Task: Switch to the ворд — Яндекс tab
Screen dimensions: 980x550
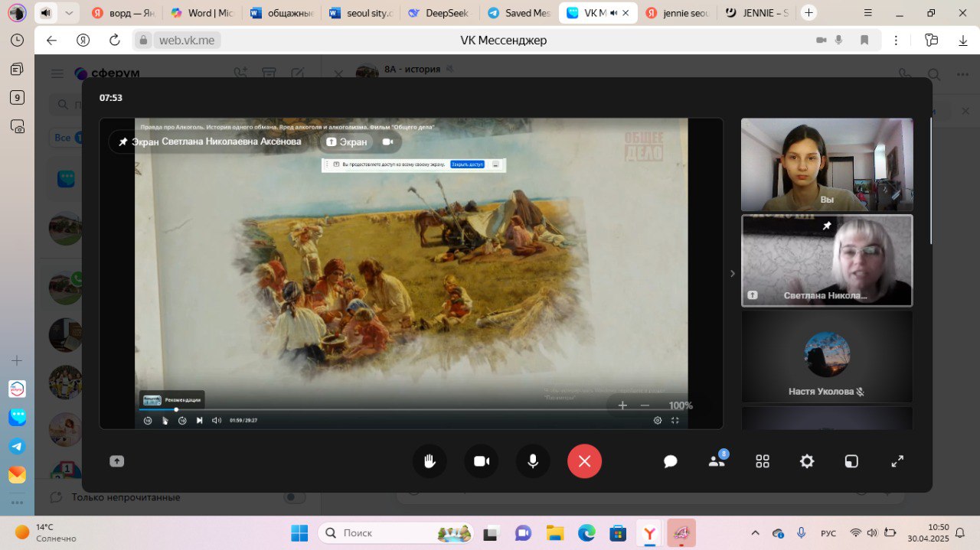Action: point(122,13)
